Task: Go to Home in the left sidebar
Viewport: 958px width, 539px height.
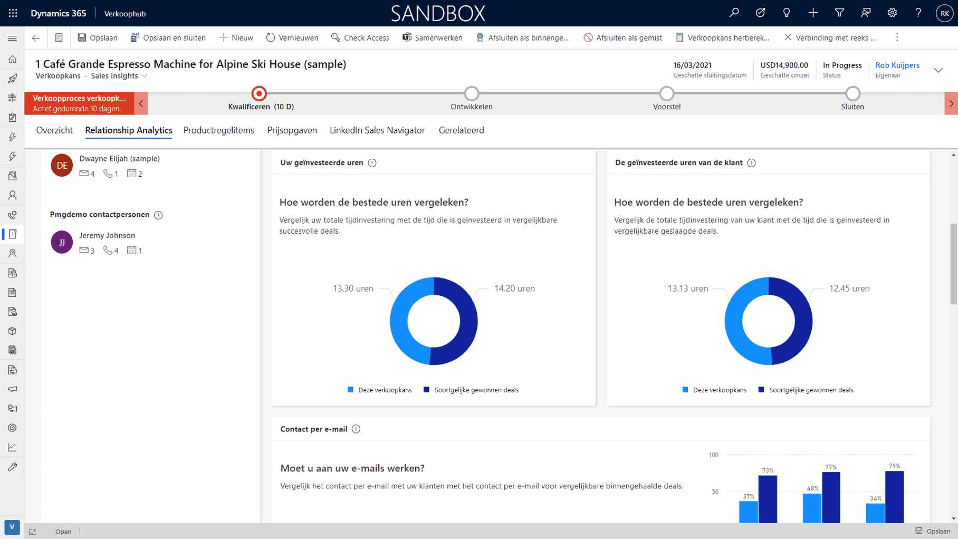Action: (13, 60)
